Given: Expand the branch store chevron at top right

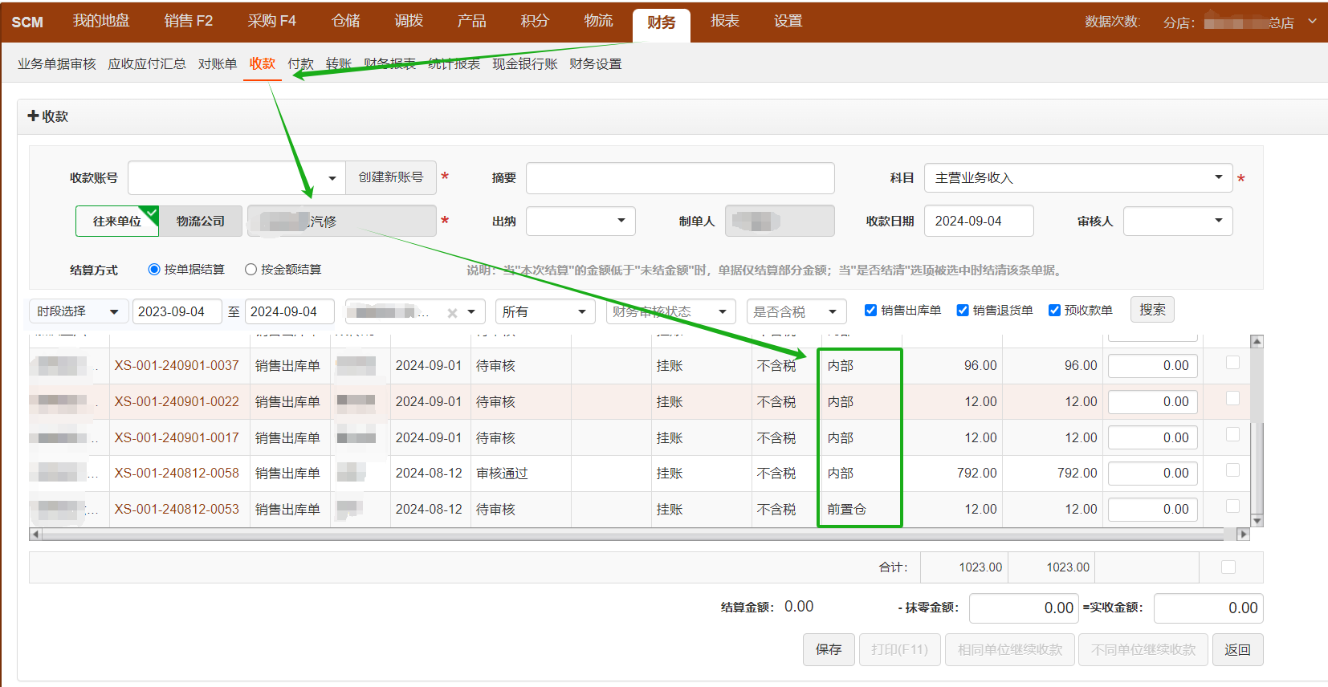Looking at the screenshot, I should pos(1312,21).
